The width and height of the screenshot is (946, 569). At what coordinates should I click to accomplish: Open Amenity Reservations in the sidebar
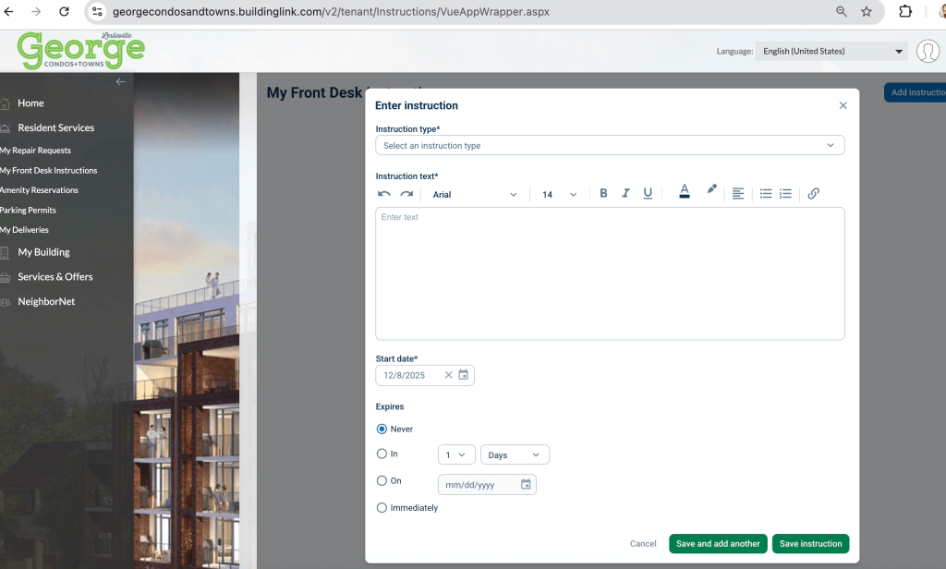point(40,190)
